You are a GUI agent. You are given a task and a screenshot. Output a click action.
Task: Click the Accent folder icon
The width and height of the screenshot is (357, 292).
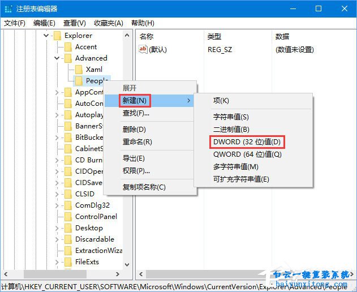(x=68, y=47)
